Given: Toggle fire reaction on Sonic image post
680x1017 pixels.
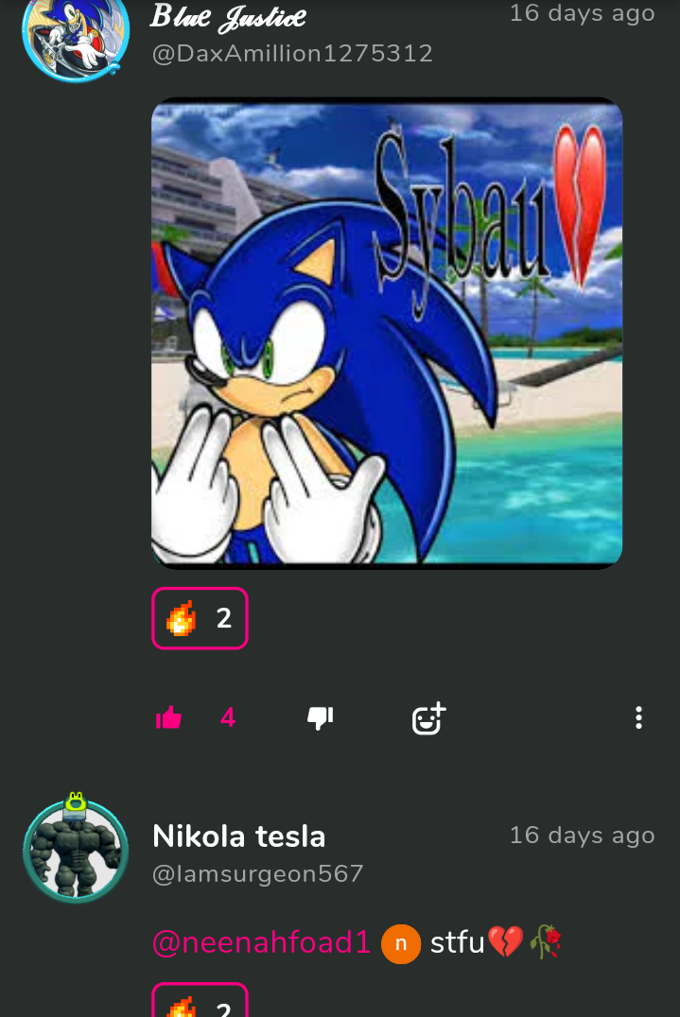Looking at the screenshot, I should 200,618.
